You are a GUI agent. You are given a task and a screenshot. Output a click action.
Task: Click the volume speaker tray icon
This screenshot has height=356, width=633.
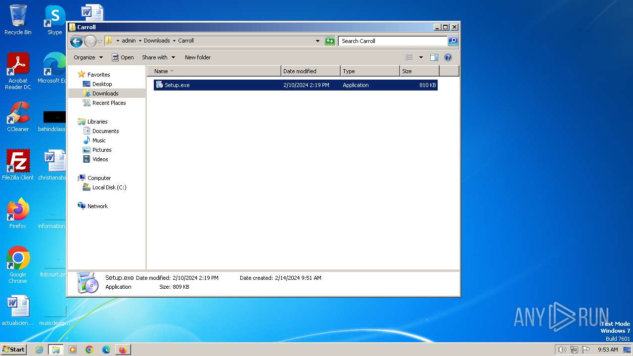(x=562, y=350)
